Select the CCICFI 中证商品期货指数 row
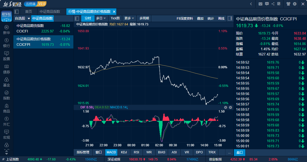The width and height of the screenshot is (307, 162). [x=43, y=29]
